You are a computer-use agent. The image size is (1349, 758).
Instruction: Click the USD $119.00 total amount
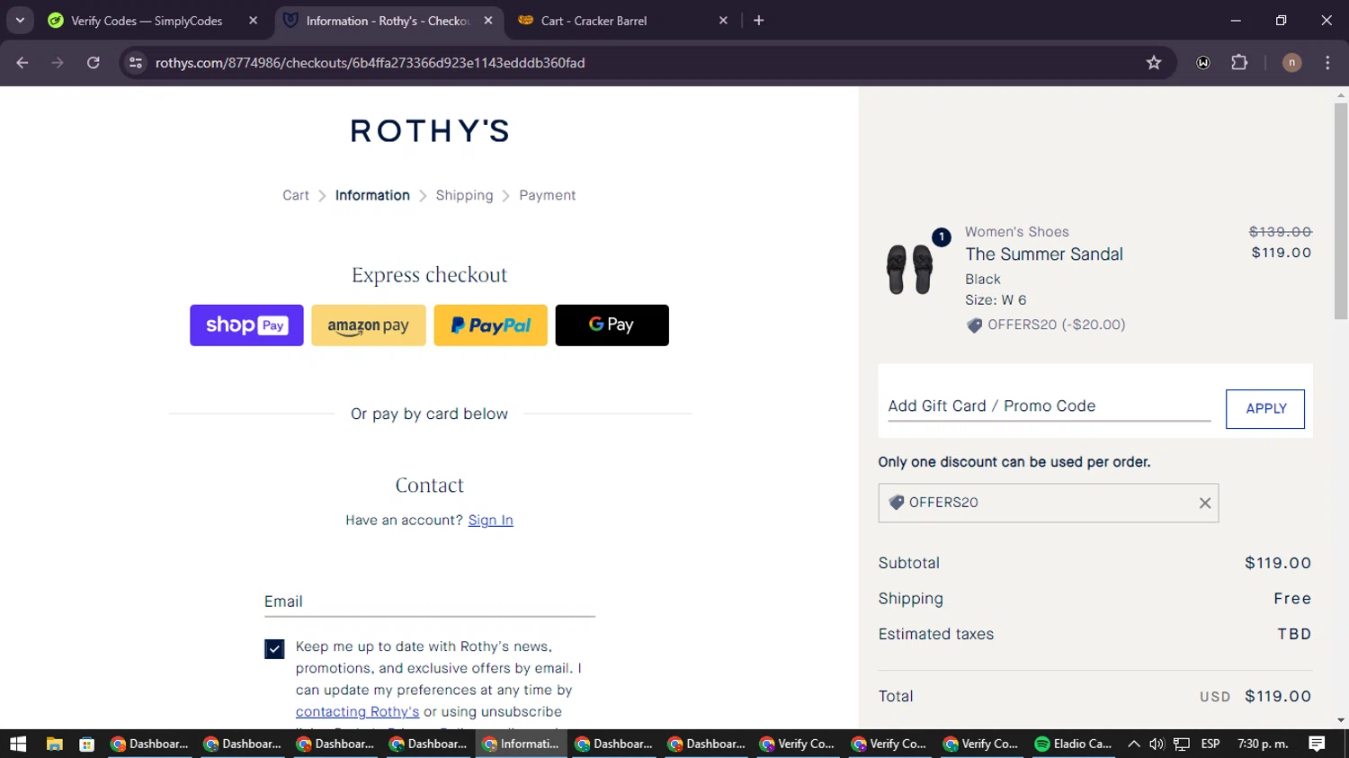(x=1255, y=696)
